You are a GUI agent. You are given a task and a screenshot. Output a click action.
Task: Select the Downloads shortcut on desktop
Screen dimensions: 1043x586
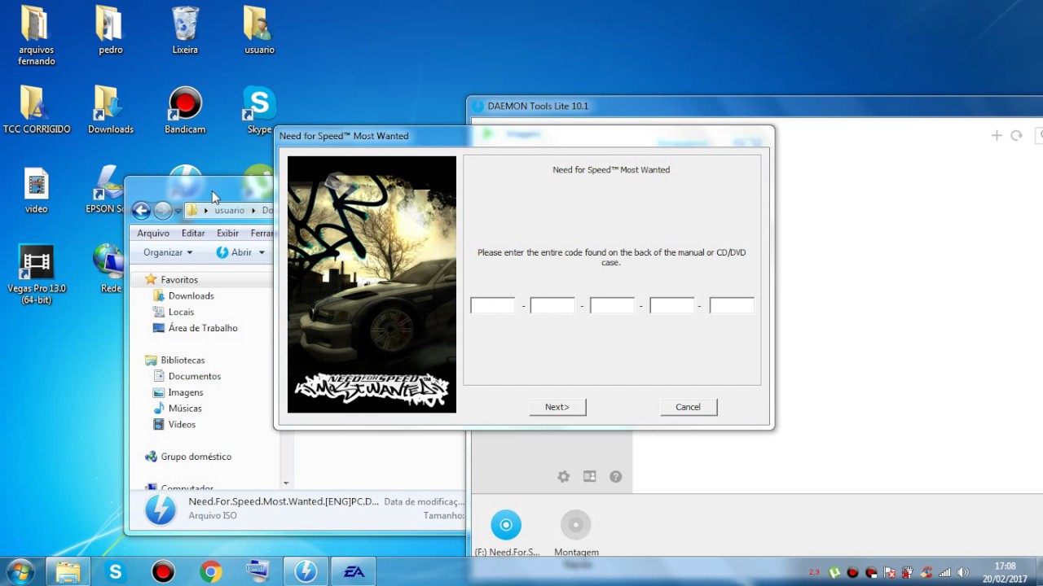[110, 110]
